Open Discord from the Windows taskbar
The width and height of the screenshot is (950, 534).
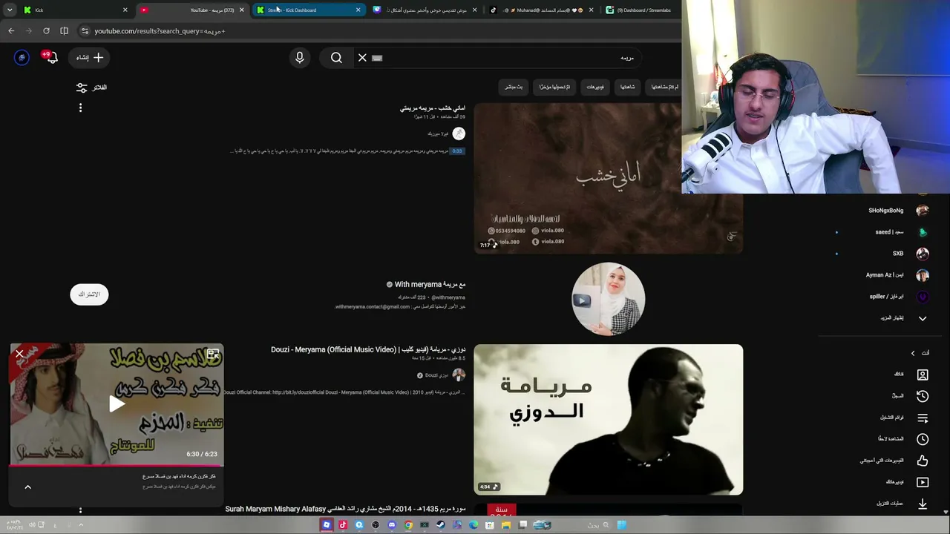392,525
